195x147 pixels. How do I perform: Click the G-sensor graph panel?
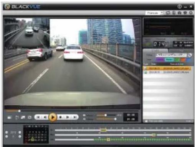[168, 26]
